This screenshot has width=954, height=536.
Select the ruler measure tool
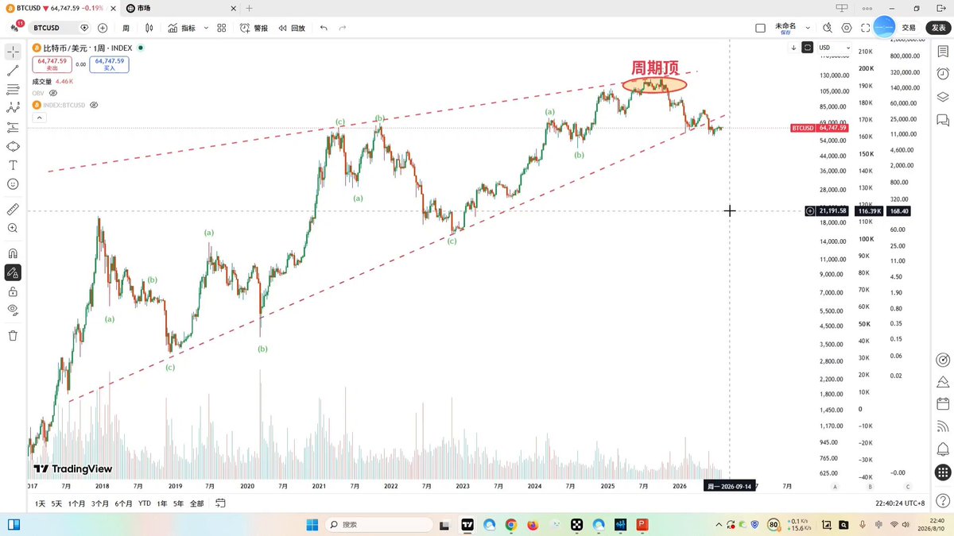[x=13, y=210]
